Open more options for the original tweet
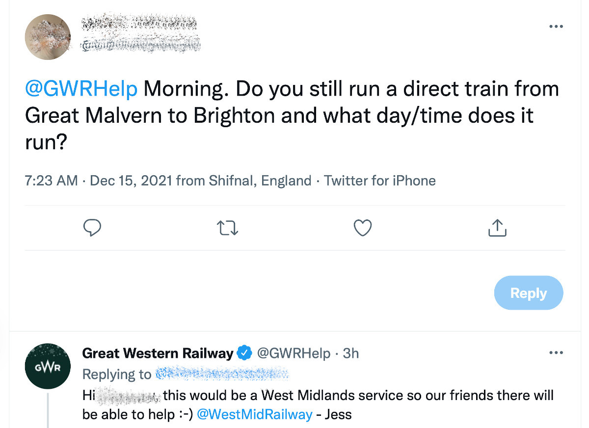 pyautogui.click(x=556, y=27)
